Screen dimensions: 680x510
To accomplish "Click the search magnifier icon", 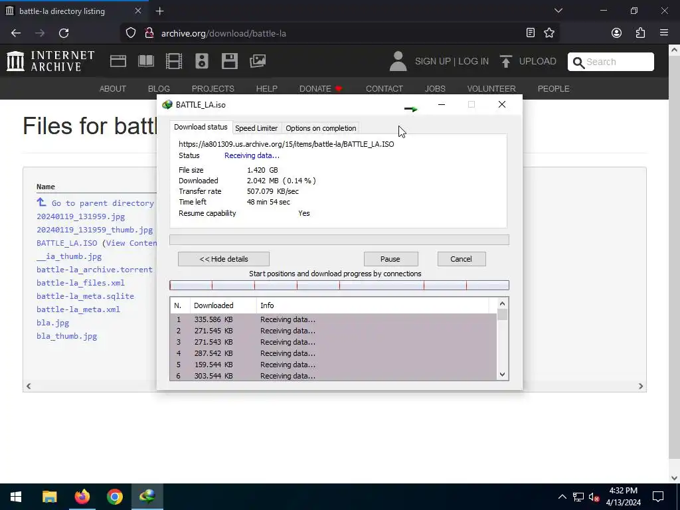I will click(578, 62).
